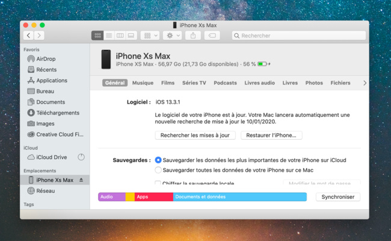Click the Documents et données storage segment
The image size is (391, 241).
click(x=240, y=197)
